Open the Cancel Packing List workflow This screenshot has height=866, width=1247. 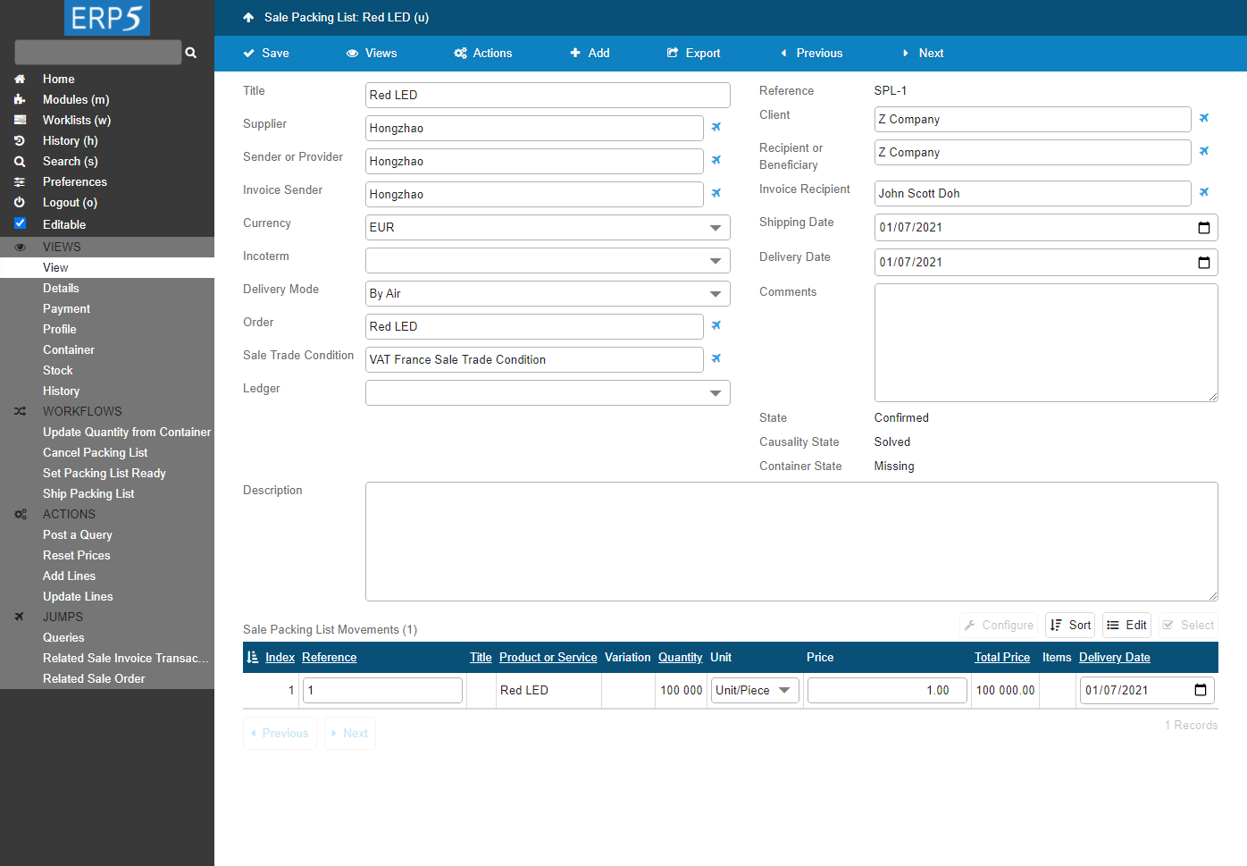click(x=96, y=452)
